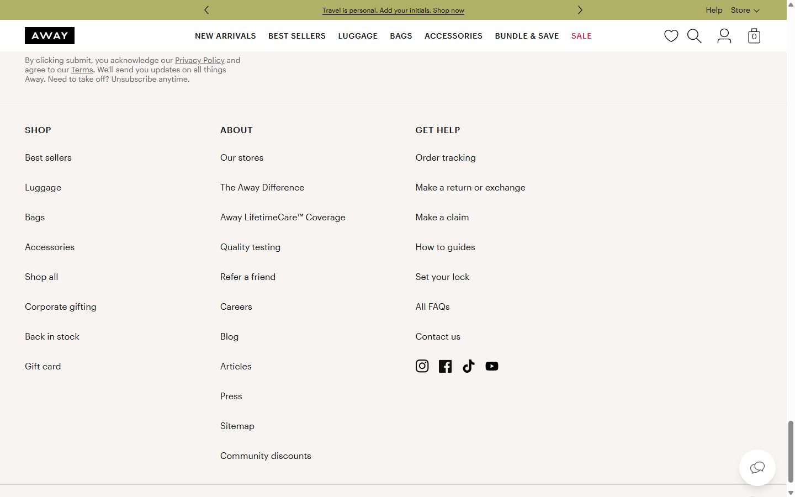Open the Contact us link

pyautogui.click(x=438, y=336)
